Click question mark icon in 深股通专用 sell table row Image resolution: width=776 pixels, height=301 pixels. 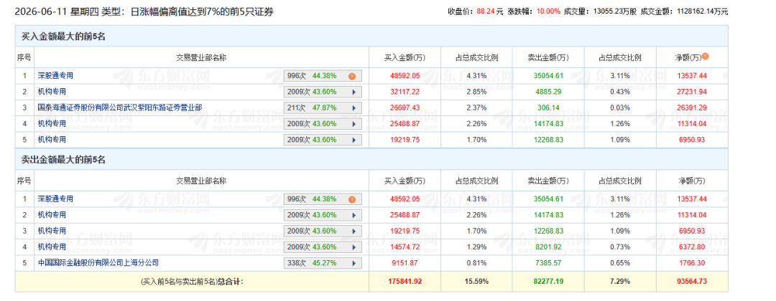tap(352, 199)
